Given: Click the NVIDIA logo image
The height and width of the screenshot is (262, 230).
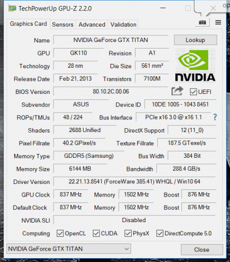Looking at the screenshot, I should [x=195, y=65].
